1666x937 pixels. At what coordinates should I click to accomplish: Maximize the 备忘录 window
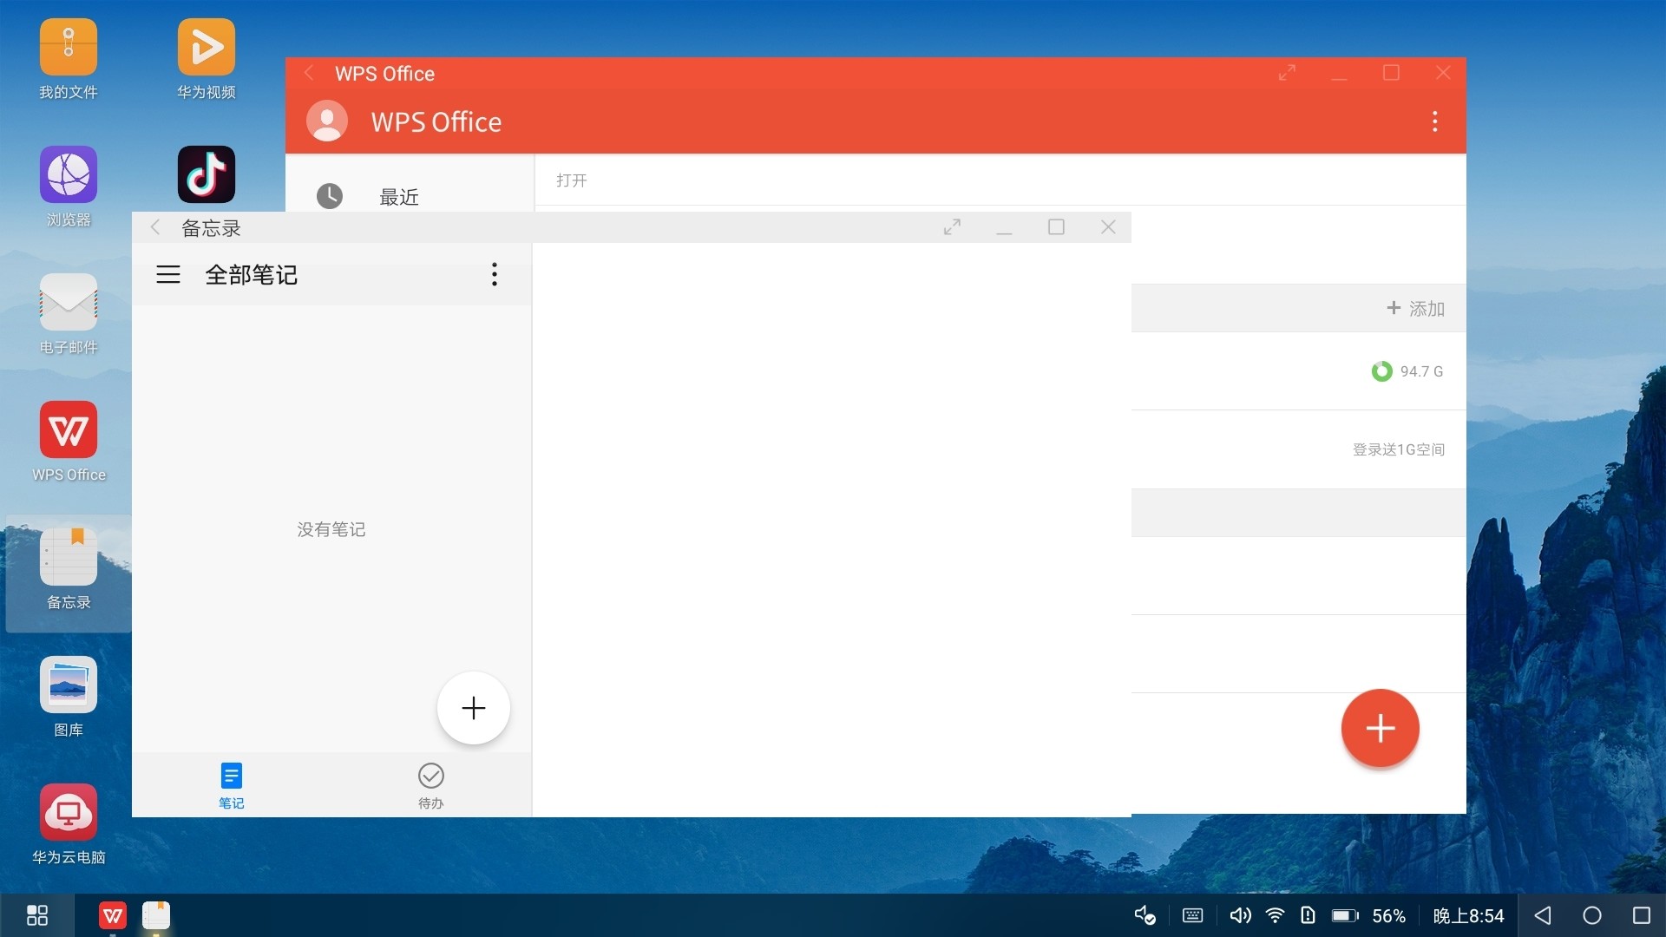(1056, 227)
